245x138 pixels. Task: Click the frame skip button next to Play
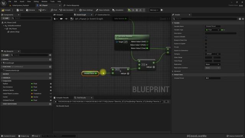coord(133,10)
